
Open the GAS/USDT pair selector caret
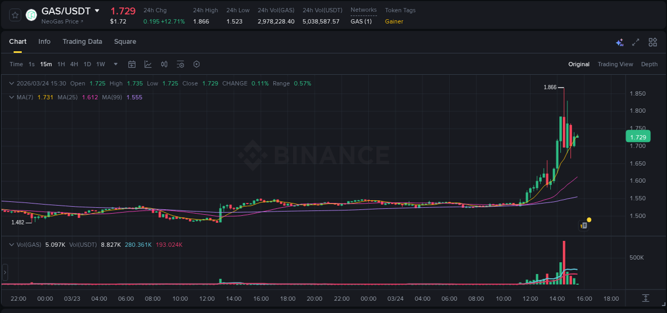(x=97, y=11)
